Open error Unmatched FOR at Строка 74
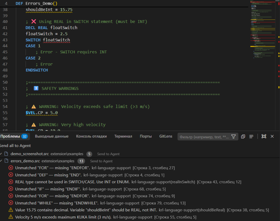280x221 pixels. click(x=95, y=196)
